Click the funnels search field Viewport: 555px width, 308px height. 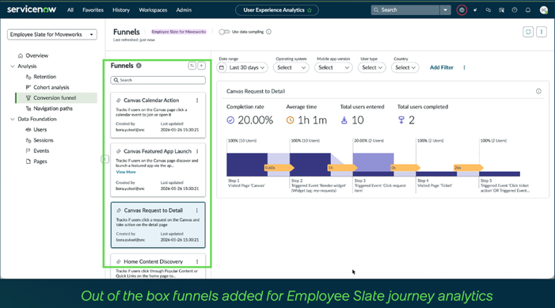pyautogui.click(x=158, y=80)
